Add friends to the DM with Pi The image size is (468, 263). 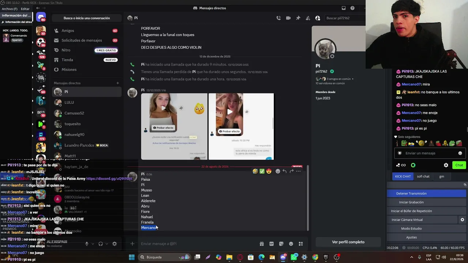(x=308, y=18)
